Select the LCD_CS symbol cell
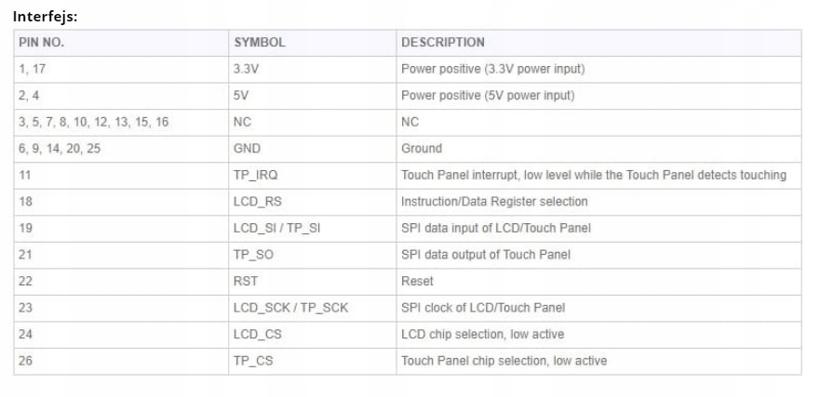The image size is (820, 397). point(257,334)
